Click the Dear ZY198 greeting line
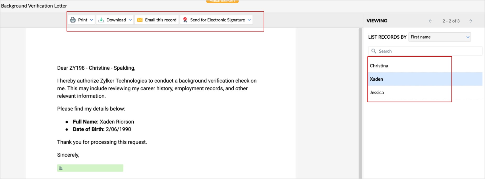 [96, 68]
